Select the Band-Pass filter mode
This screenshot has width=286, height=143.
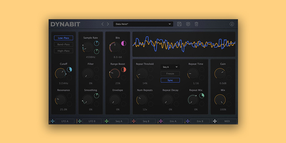[64, 44]
